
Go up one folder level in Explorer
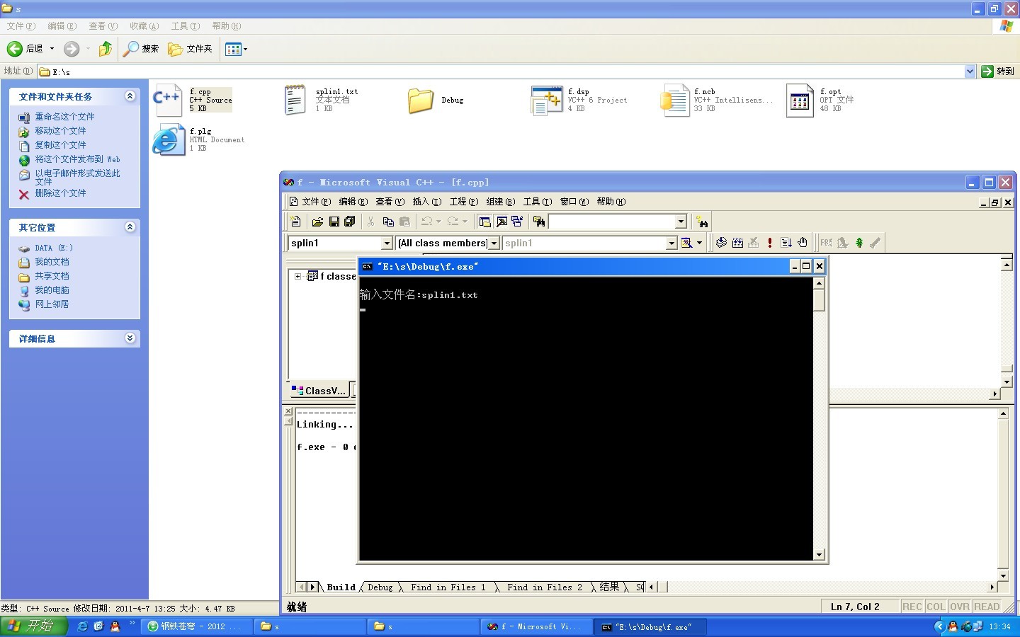pos(106,49)
